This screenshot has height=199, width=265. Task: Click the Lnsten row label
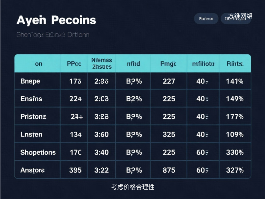(x=31, y=134)
